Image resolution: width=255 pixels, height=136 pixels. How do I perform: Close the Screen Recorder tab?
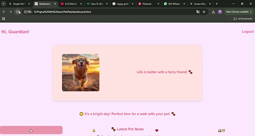pos(210,4)
